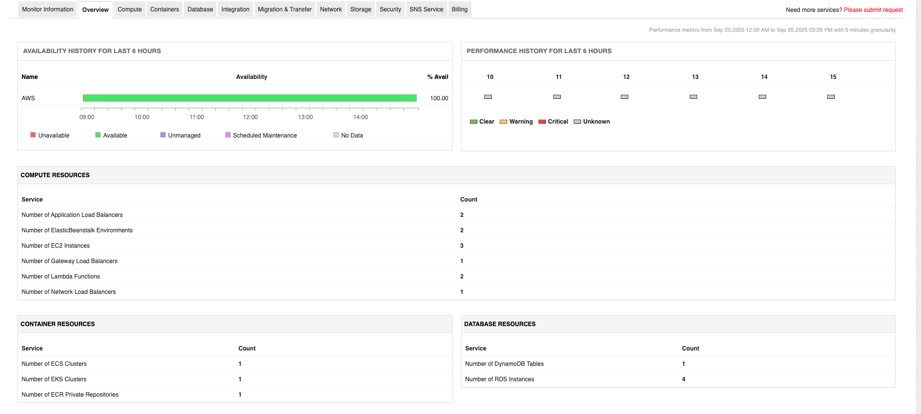Click the Warning yellow legend icon

[503, 122]
